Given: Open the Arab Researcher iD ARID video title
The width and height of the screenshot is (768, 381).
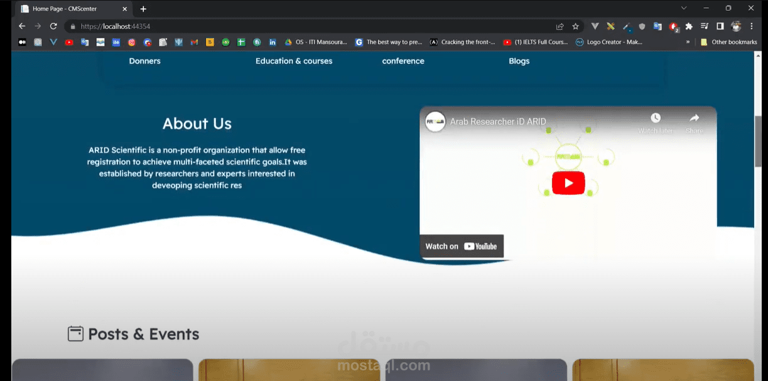Looking at the screenshot, I should (498, 121).
